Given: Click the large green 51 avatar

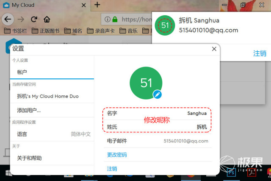Looking at the screenshot, I should [146, 83].
